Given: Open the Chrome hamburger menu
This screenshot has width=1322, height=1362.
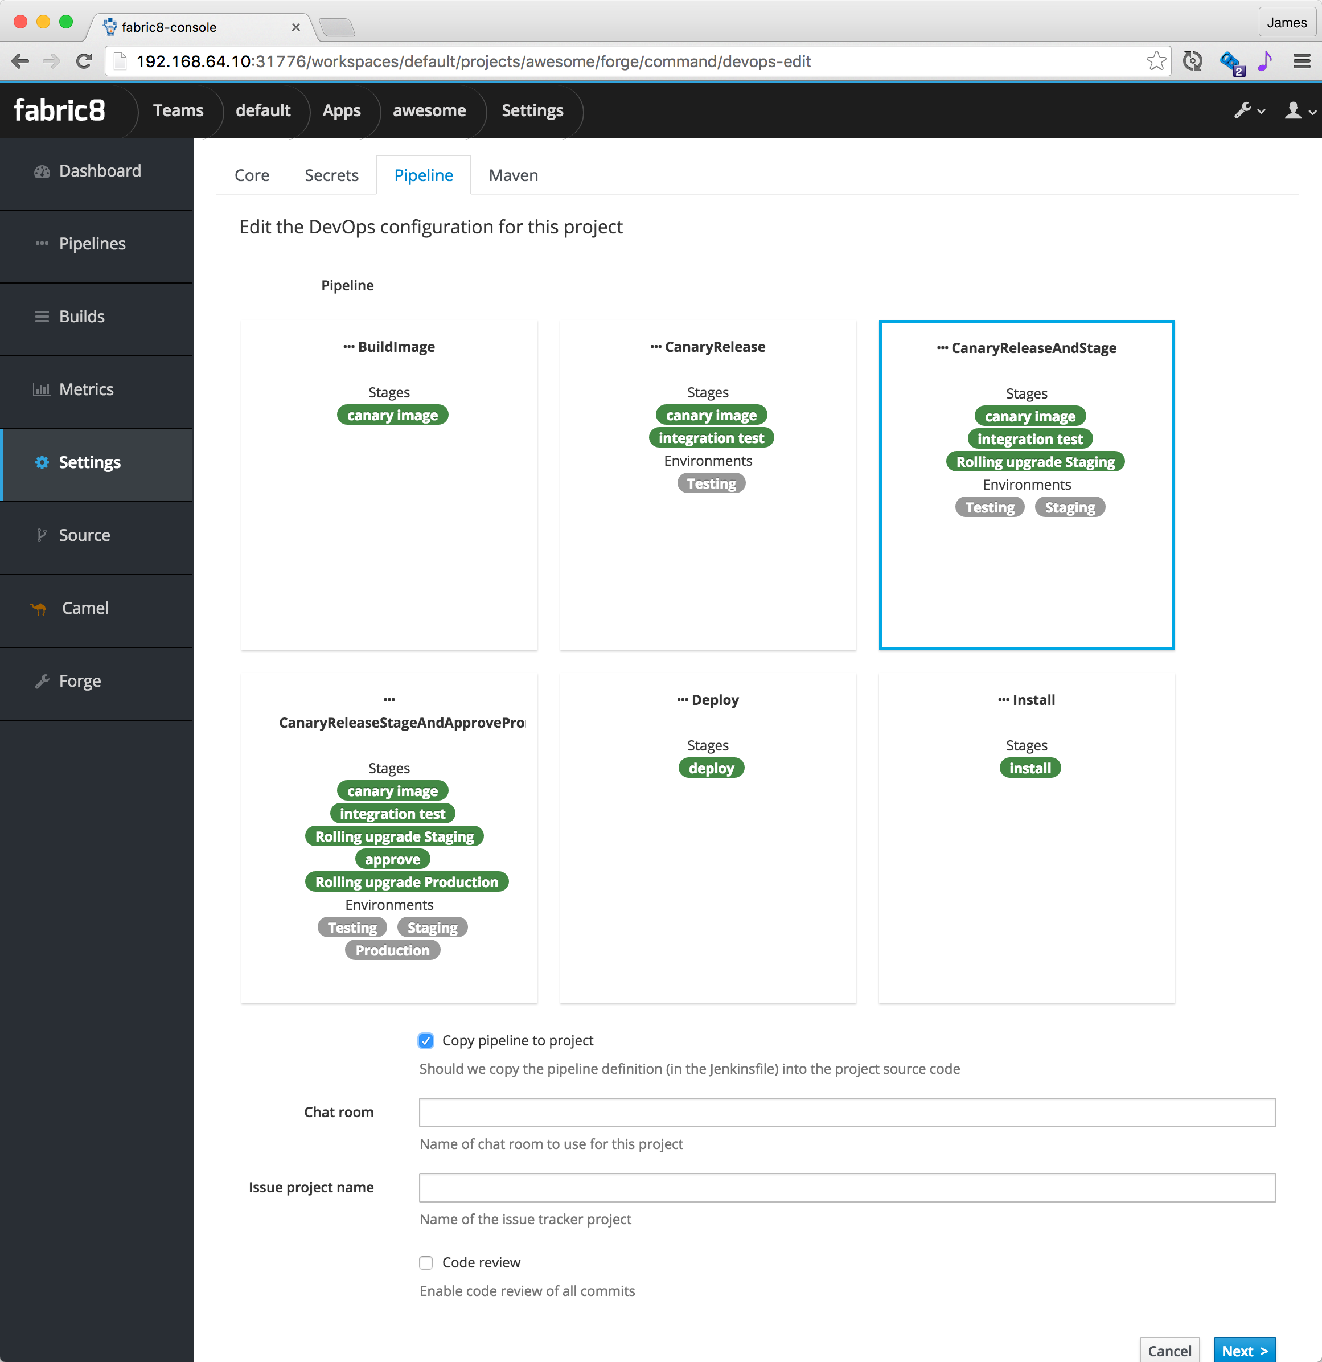Looking at the screenshot, I should coord(1301,61).
